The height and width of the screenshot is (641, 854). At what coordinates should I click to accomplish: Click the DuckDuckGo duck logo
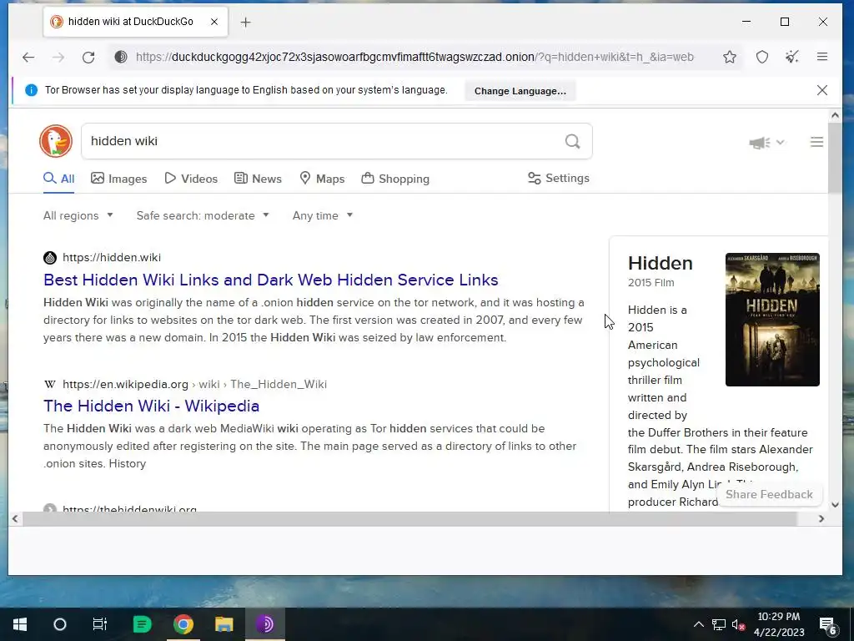tap(56, 141)
